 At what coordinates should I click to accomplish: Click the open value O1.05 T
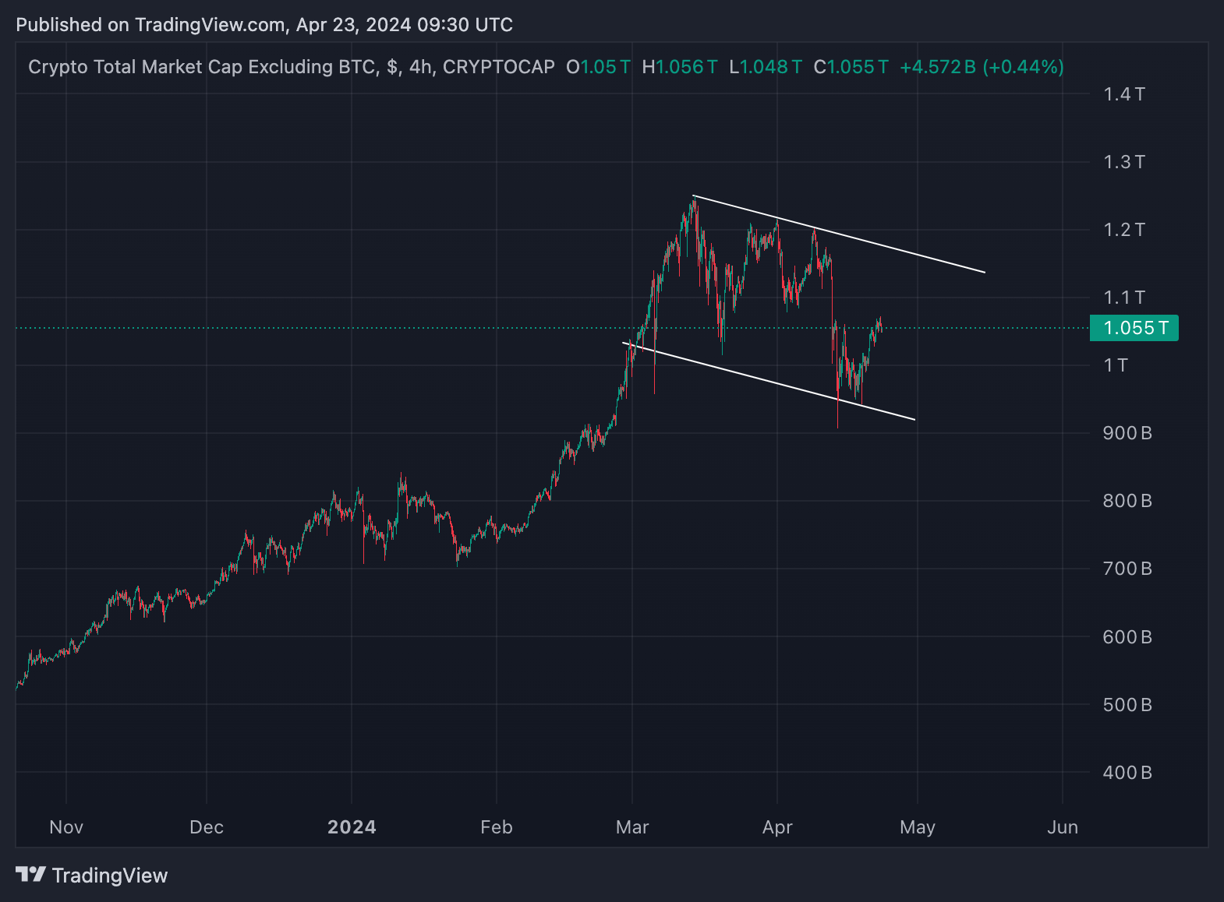[x=598, y=67]
